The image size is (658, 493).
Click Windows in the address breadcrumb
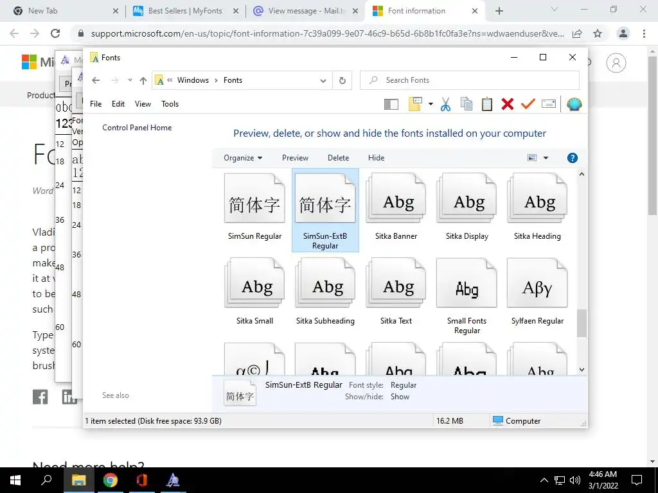point(193,80)
